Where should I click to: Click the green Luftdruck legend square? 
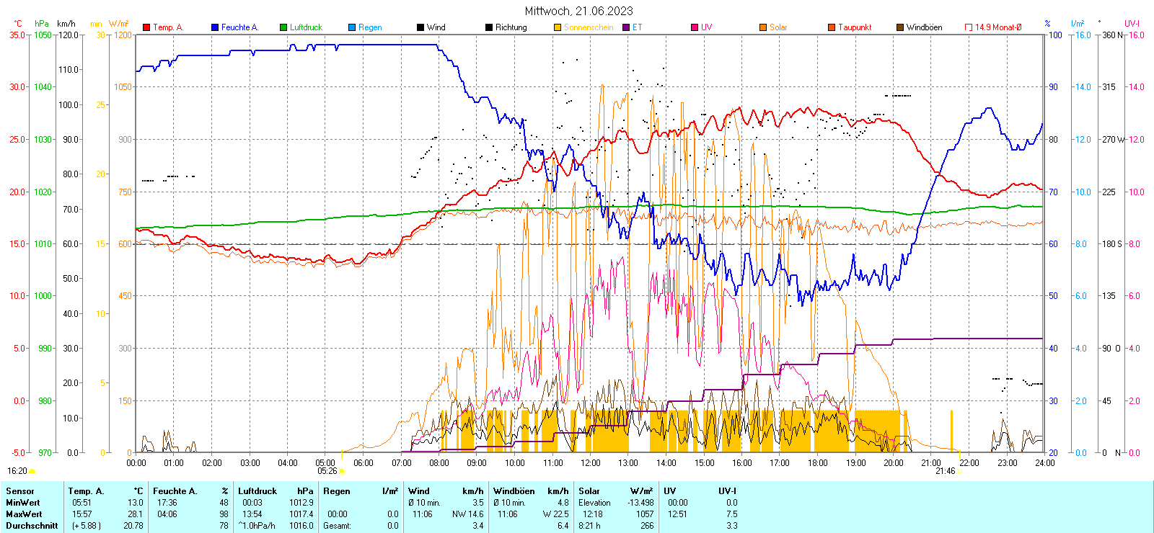pyautogui.click(x=283, y=27)
